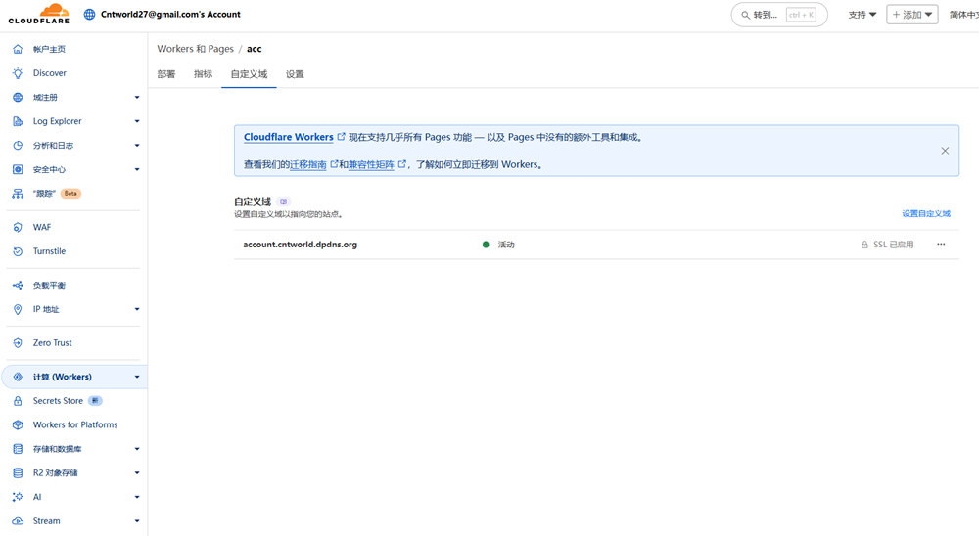Viewport: 979px width, 536px height.
Task: Click the Stream cloud icon
Action: click(18, 521)
